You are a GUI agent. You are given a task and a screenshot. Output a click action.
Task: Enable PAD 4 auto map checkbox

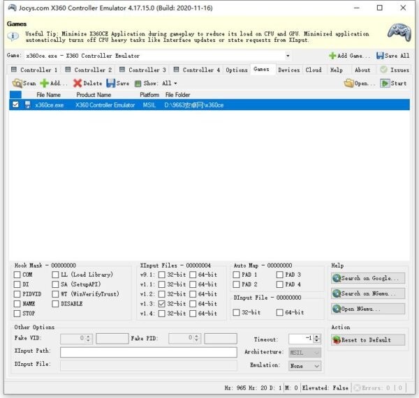[280, 284]
